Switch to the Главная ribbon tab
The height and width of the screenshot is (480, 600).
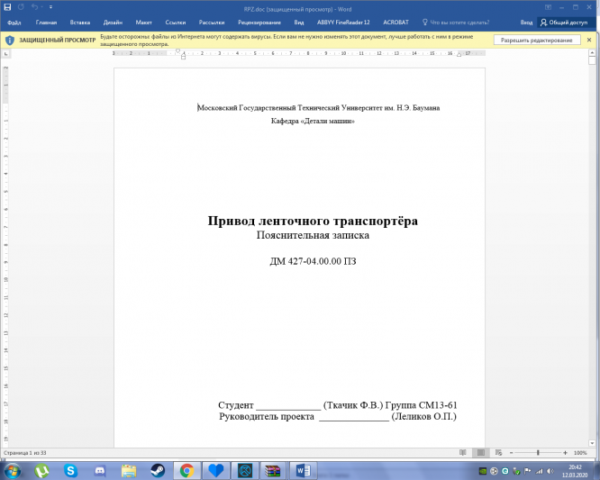(46, 23)
